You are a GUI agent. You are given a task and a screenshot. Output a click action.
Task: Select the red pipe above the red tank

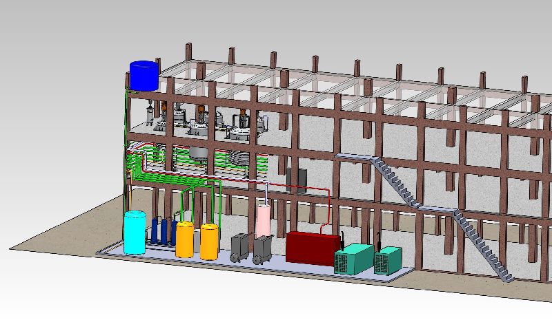[x=326, y=210]
